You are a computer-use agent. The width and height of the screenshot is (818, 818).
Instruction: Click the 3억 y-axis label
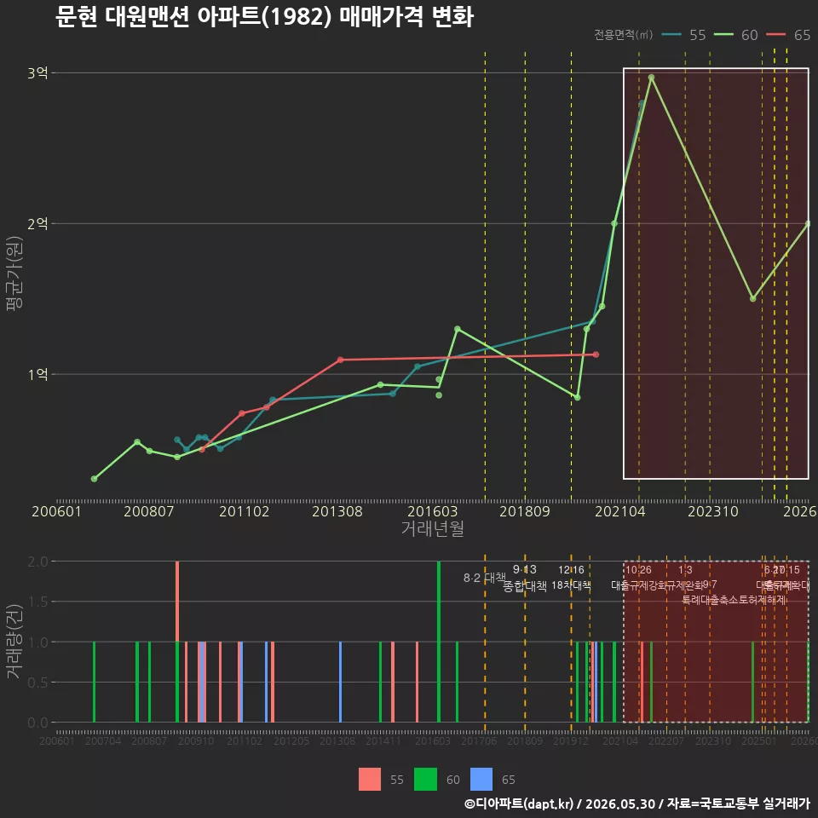click(37, 73)
